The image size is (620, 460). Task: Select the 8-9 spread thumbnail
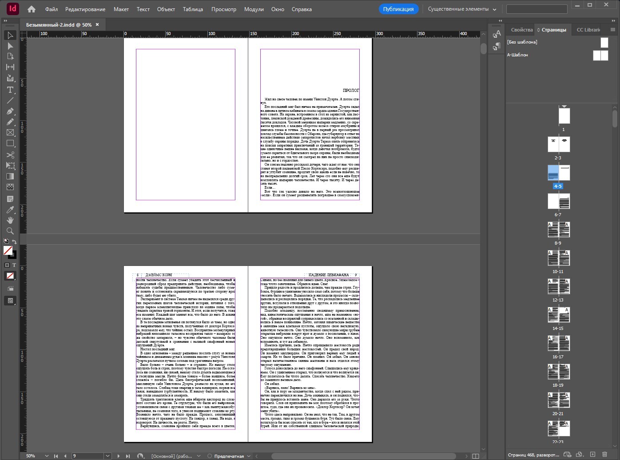pos(558,230)
